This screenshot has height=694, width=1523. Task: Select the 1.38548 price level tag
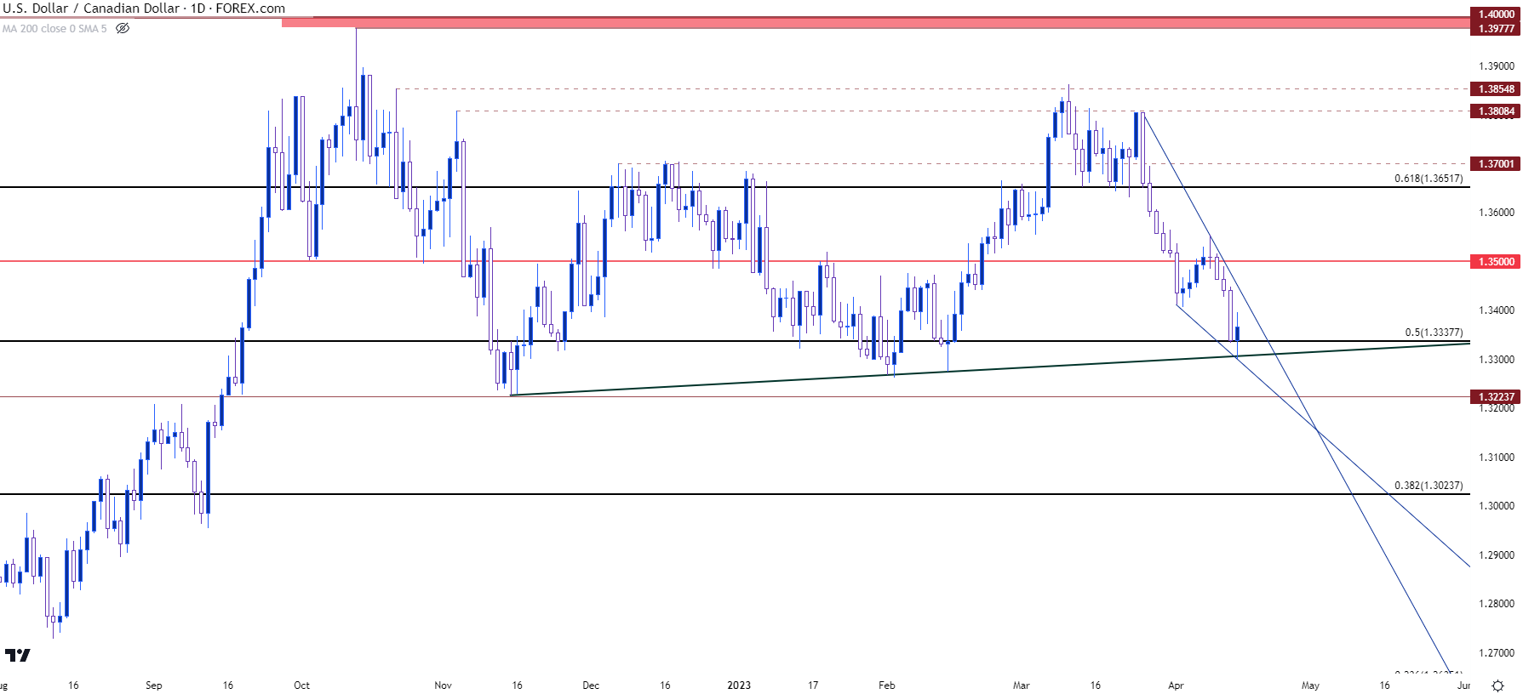pos(1496,89)
